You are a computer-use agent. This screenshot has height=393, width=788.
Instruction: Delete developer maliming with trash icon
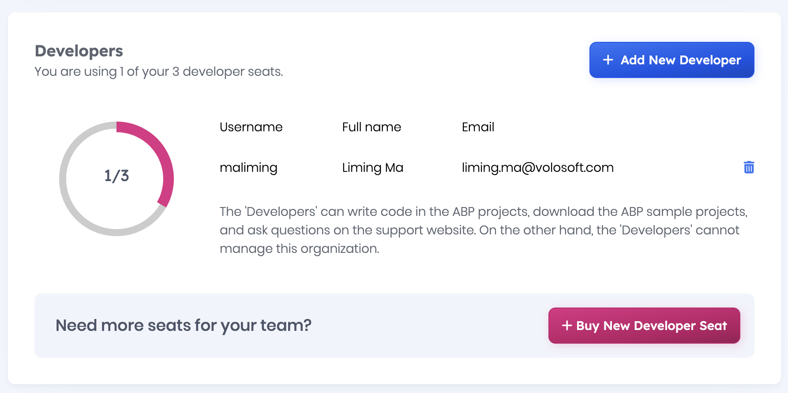[749, 167]
